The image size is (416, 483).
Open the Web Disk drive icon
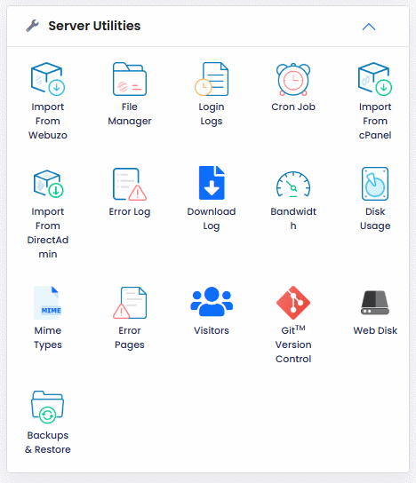(375, 303)
